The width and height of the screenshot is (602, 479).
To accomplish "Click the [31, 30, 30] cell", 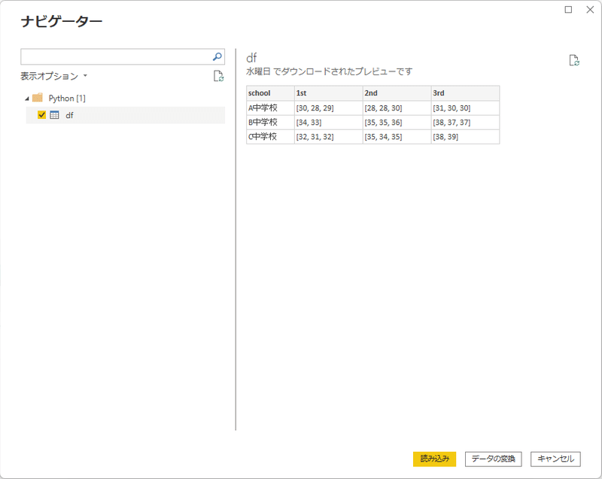I will tap(465, 108).
